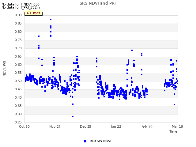
Task: Click the 0.45 y-axis tick label
Action: pyautogui.click(x=18, y=89)
